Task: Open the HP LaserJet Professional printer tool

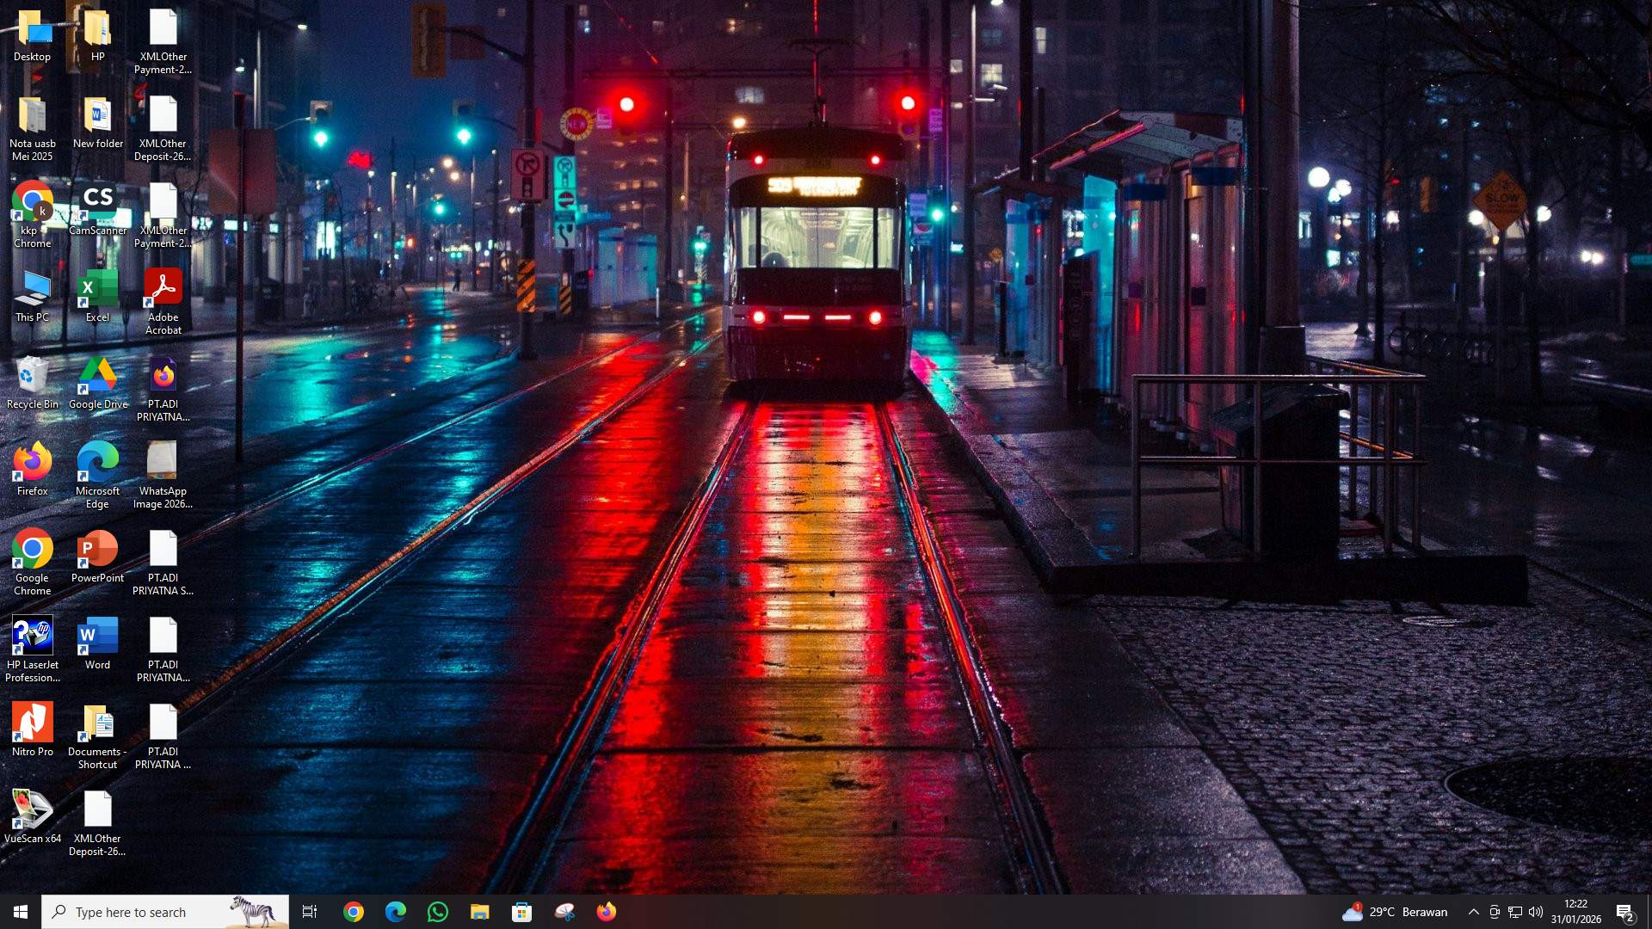Action: tap(32, 637)
